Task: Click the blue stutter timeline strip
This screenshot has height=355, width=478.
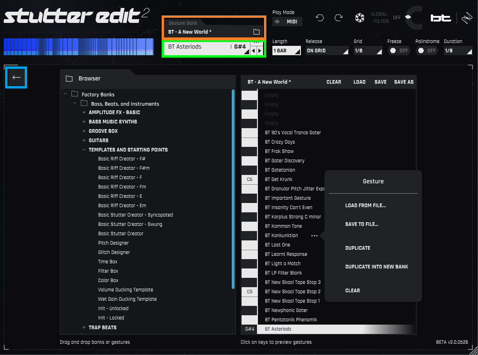Action: [x=78, y=47]
